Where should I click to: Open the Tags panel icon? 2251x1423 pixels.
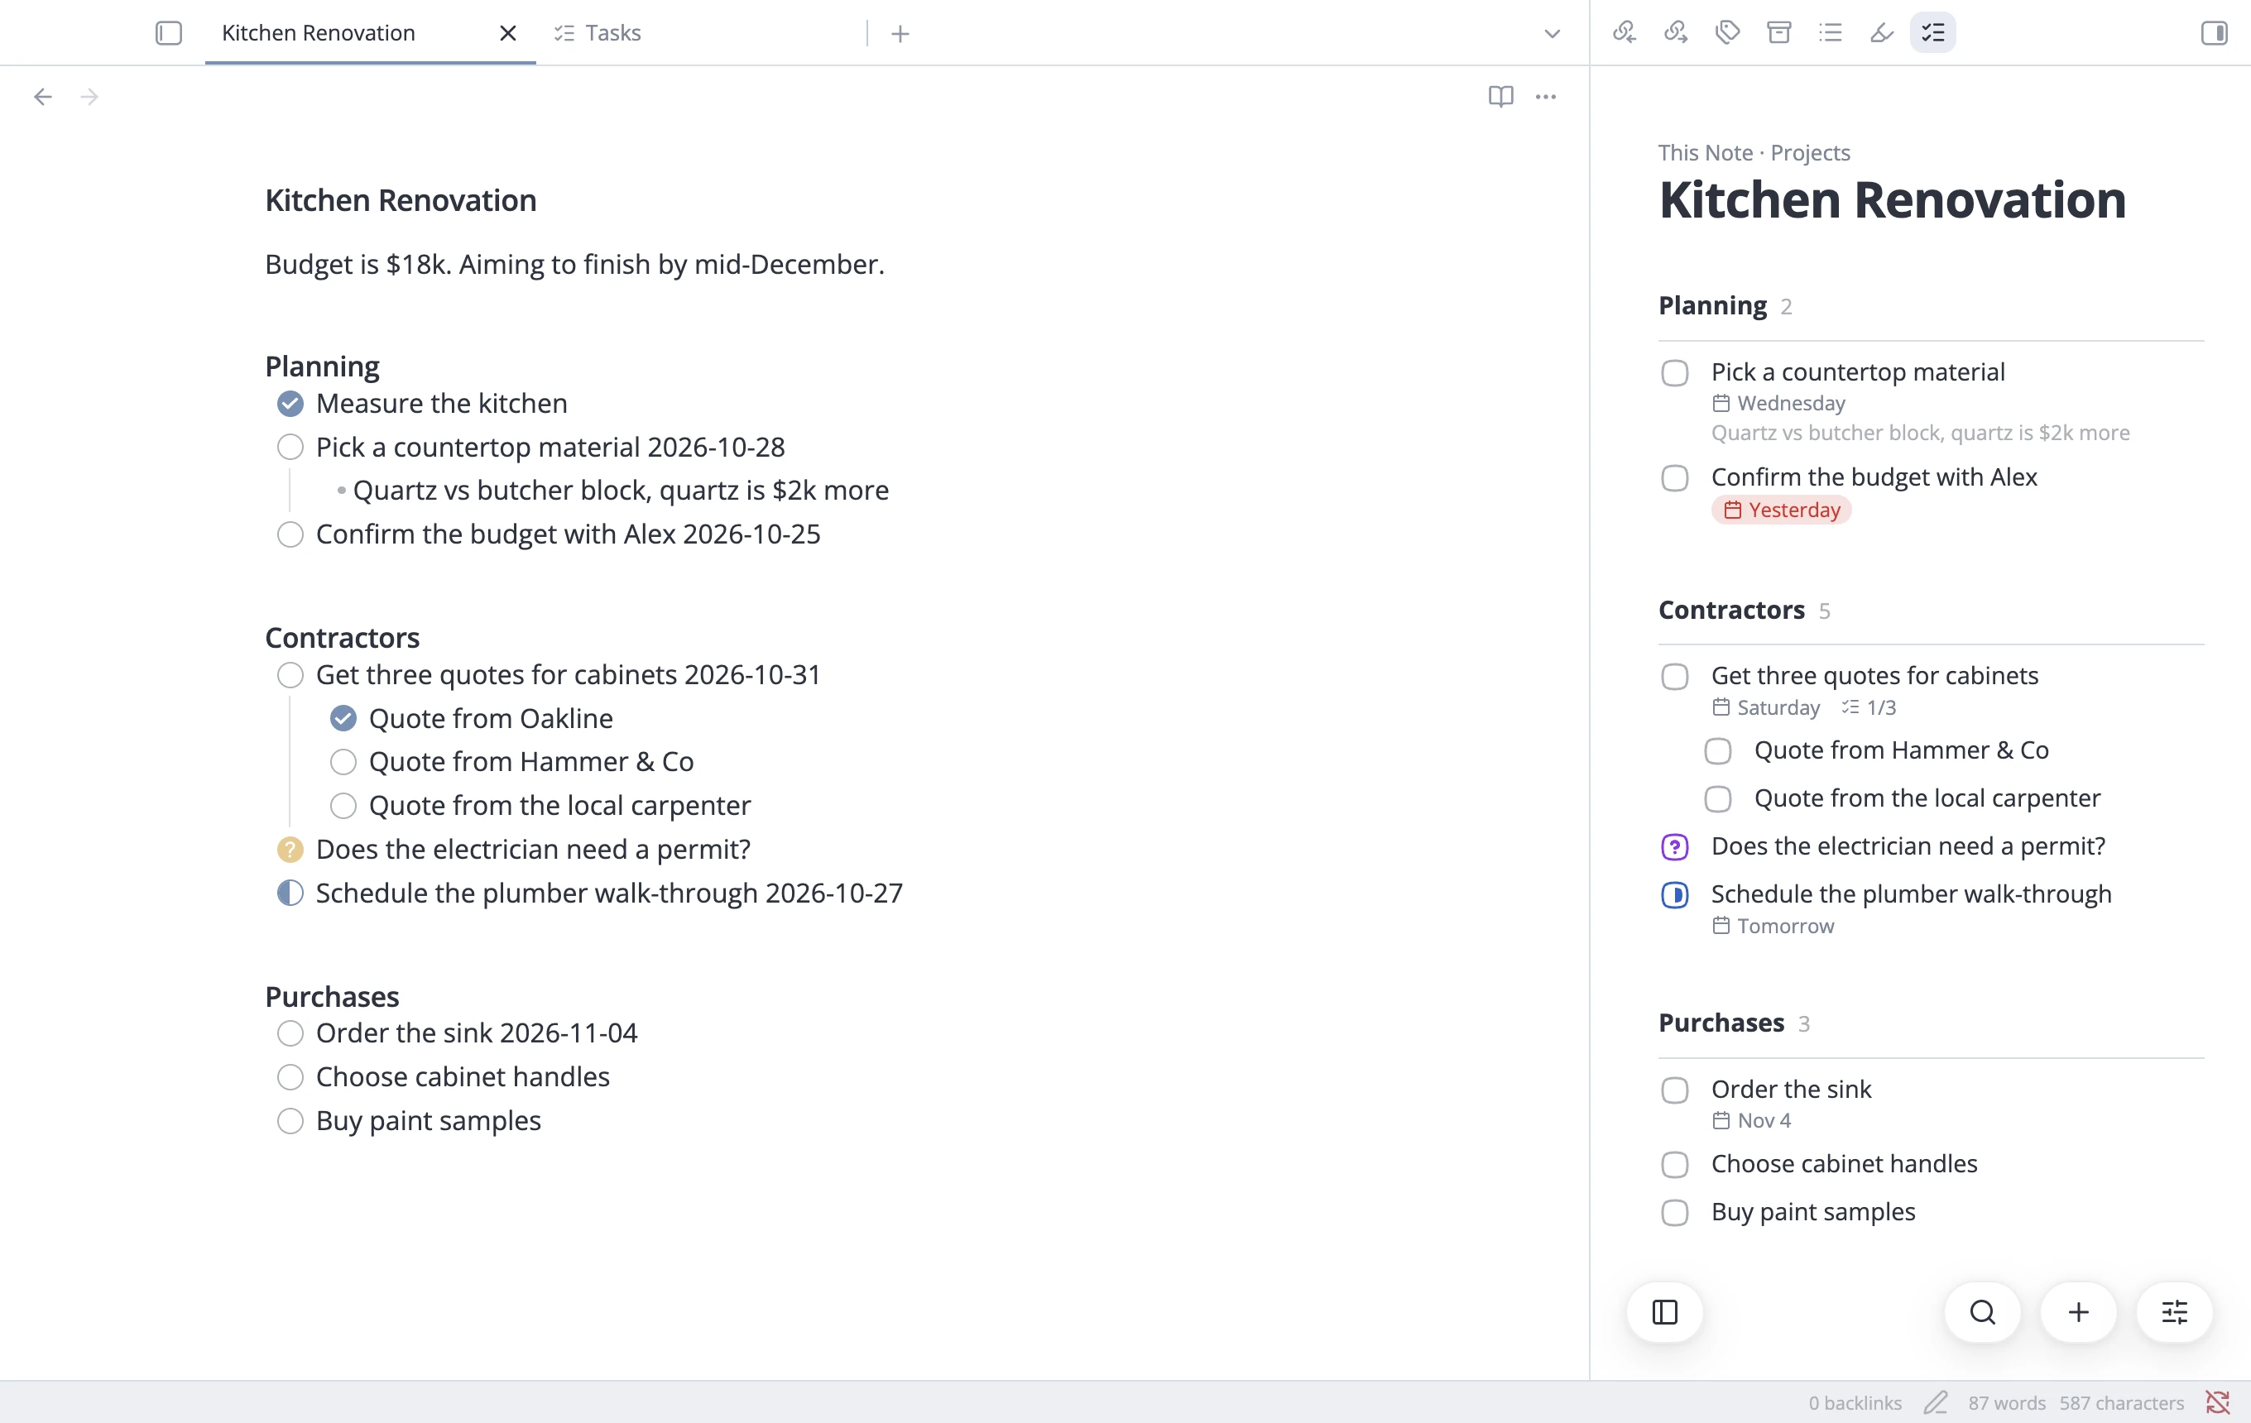1727,33
